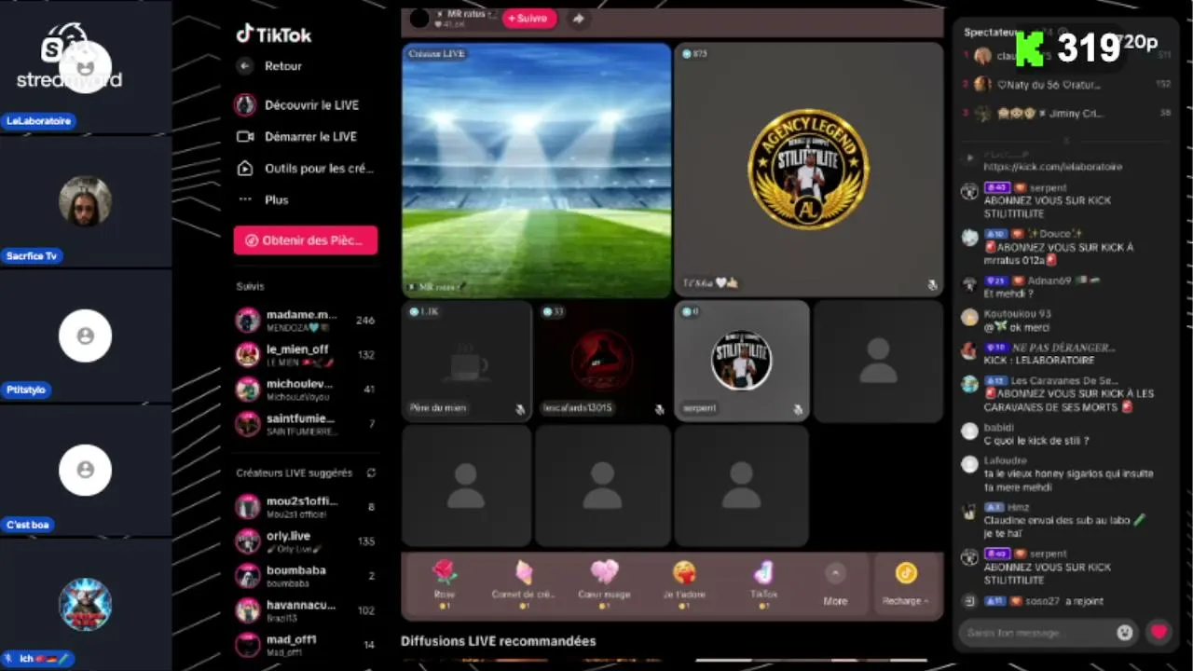Open the kick.com/lelaboratoire link in chat
Image resolution: width=1193 pixels, height=671 pixels.
click(1052, 167)
